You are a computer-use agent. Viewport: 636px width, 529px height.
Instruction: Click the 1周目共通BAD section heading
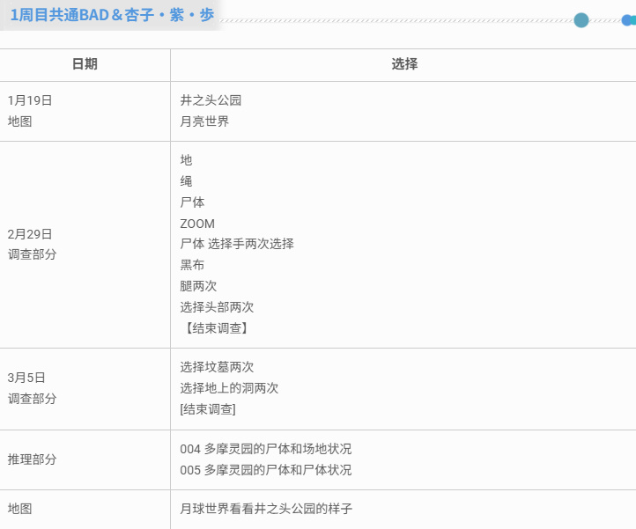tap(112, 15)
